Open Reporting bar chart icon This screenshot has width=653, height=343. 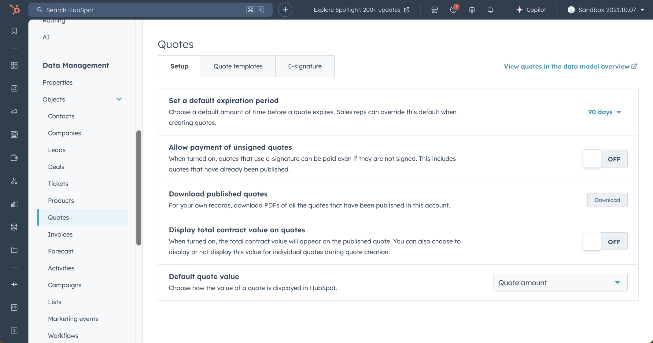click(x=14, y=204)
